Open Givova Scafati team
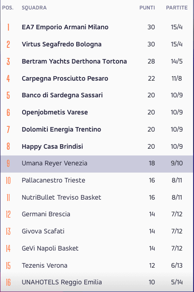The height and width of the screenshot is (292, 194). click(43, 231)
